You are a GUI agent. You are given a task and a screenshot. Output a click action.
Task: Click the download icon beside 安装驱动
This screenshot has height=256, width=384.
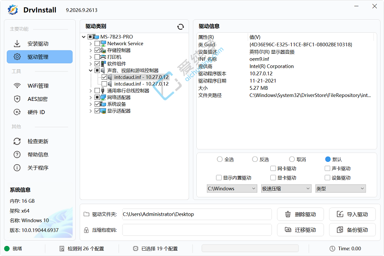[17, 44]
